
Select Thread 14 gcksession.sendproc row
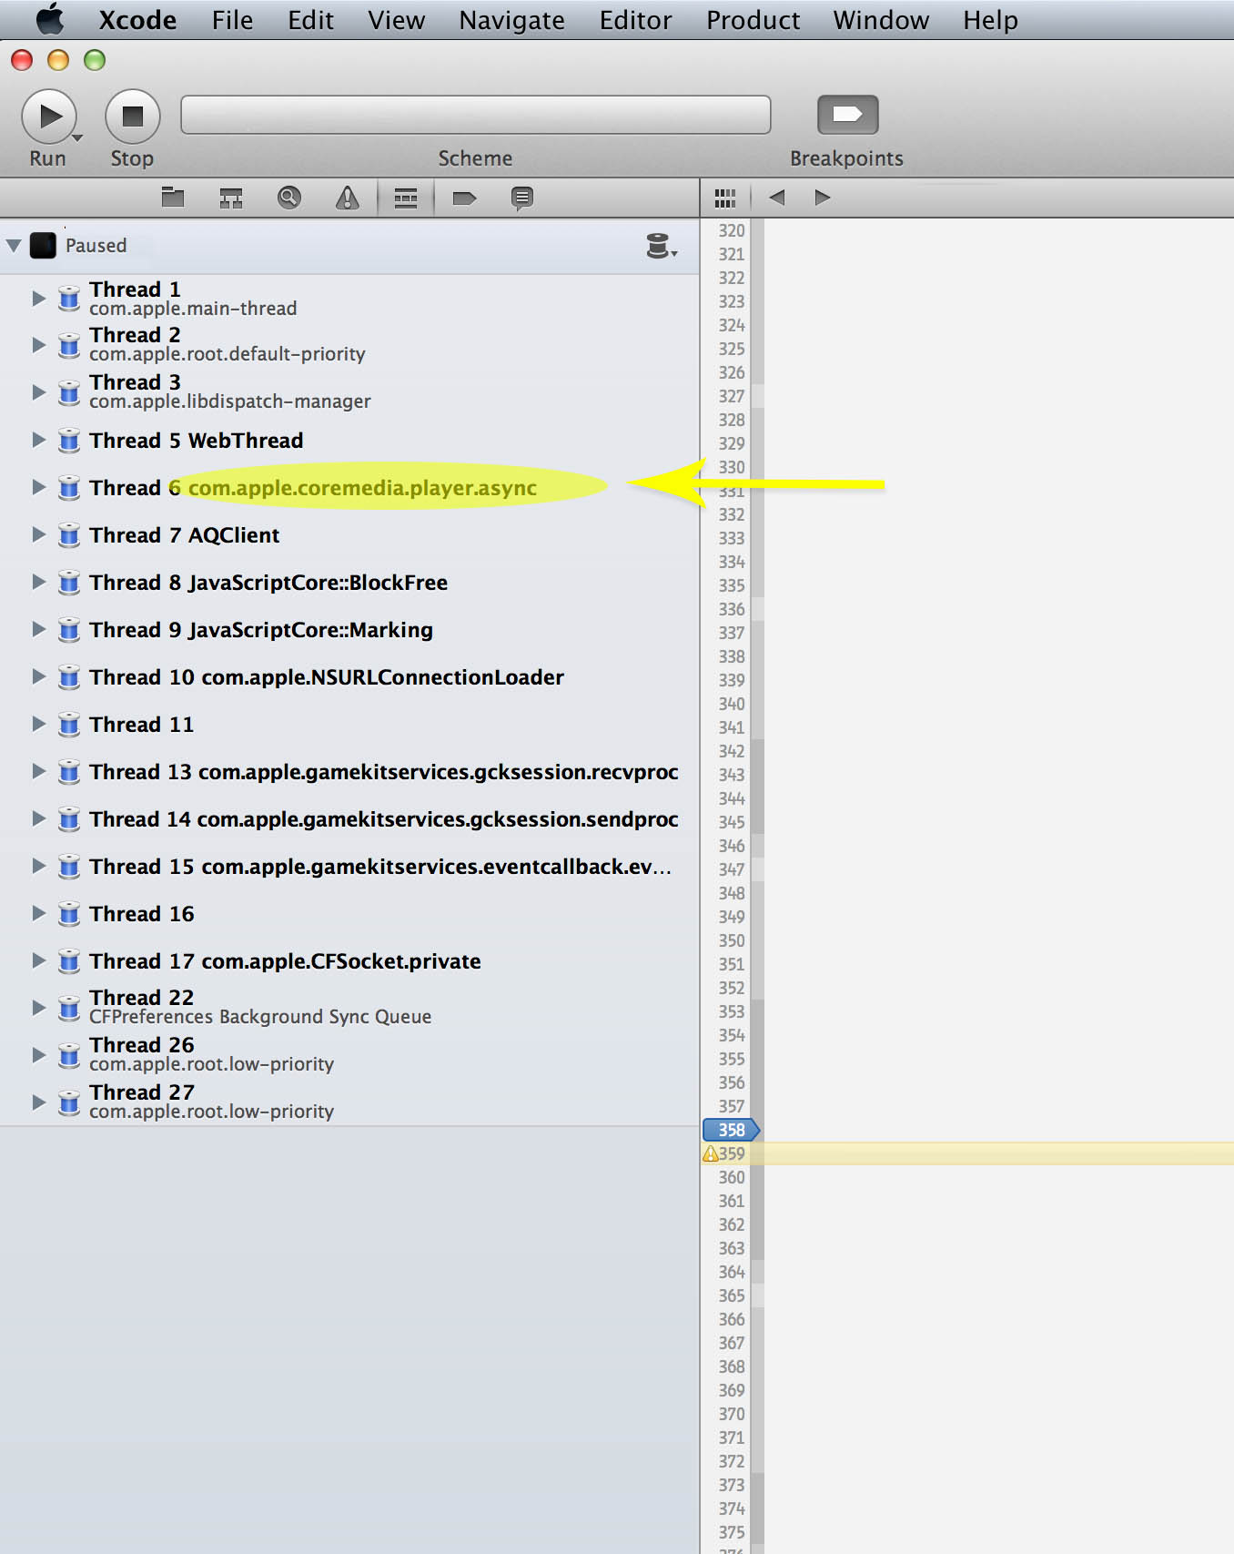pyautogui.click(x=349, y=818)
